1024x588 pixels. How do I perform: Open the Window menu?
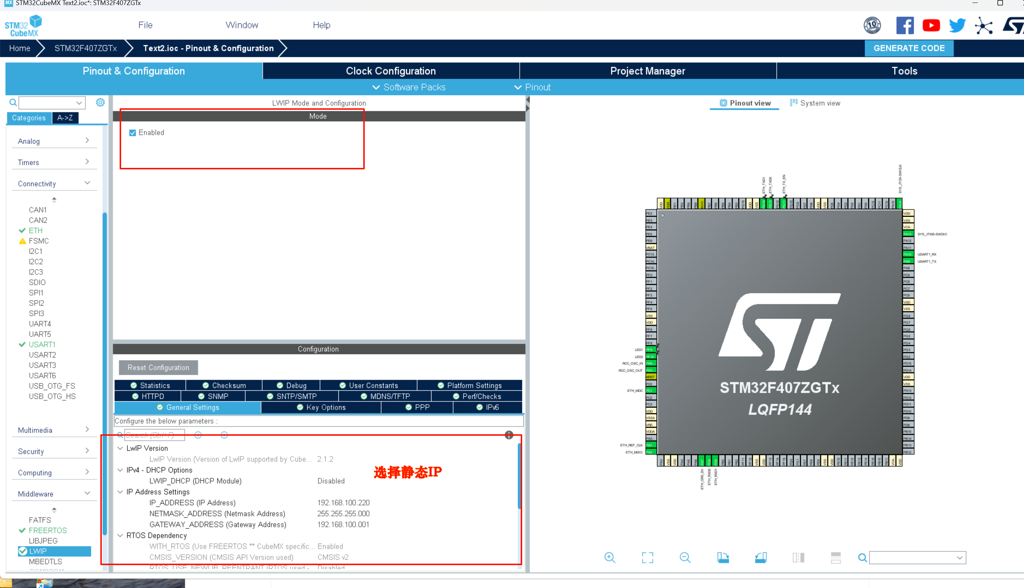pyautogui.click(x=242, y=25)
